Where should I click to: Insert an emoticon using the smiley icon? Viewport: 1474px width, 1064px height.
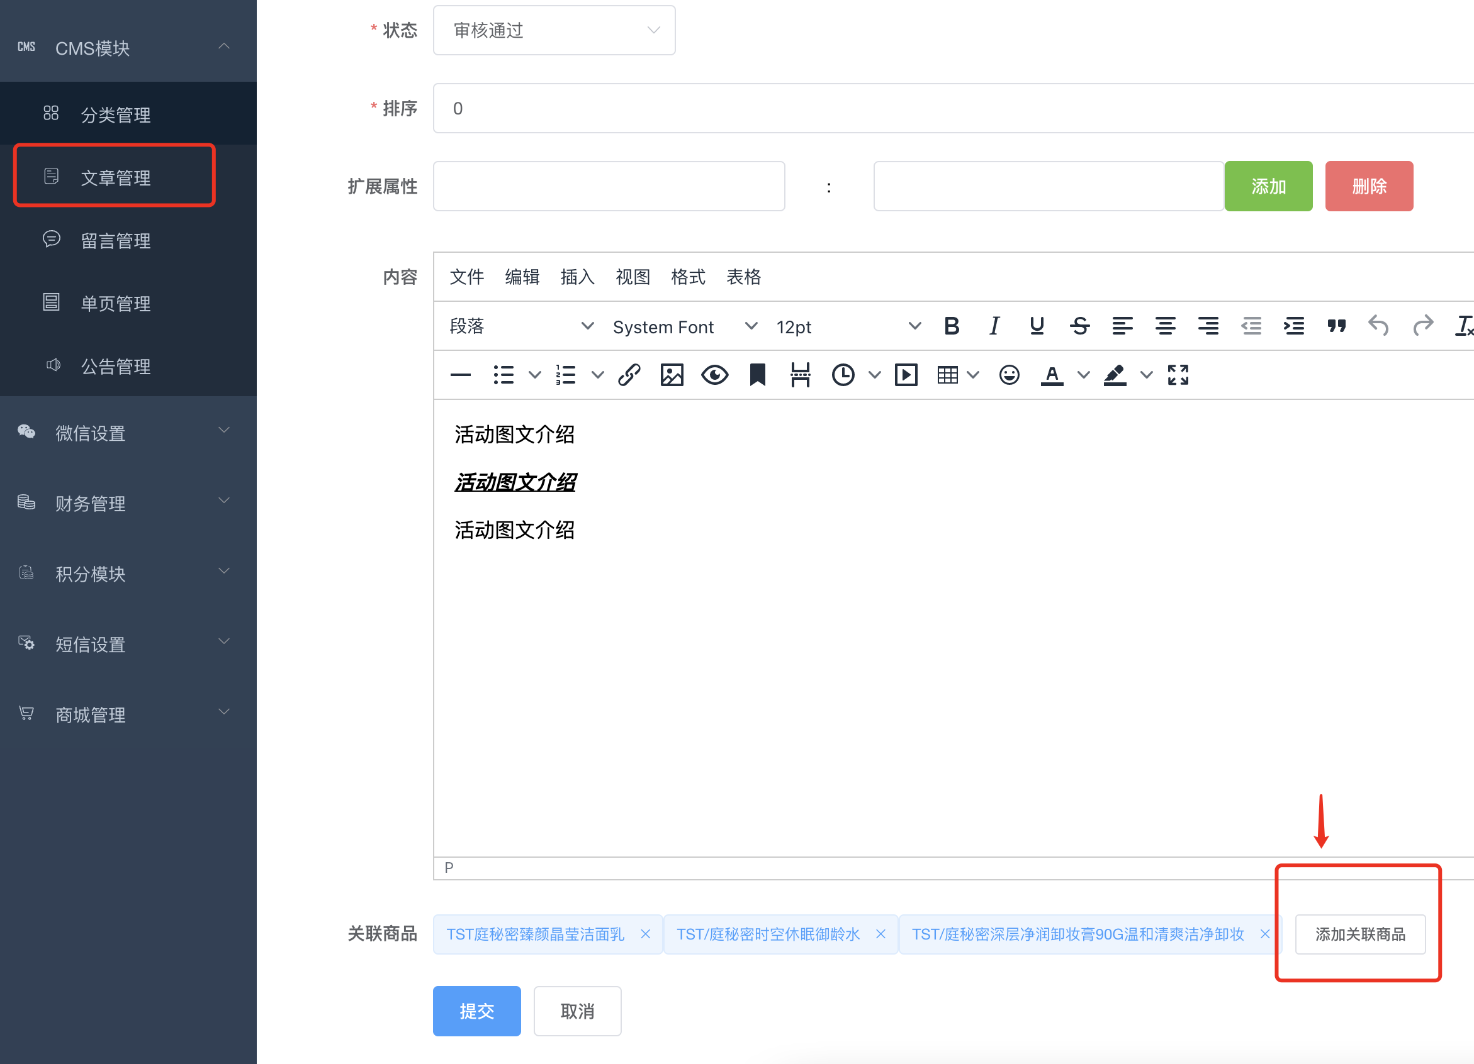coord(1009,375)
